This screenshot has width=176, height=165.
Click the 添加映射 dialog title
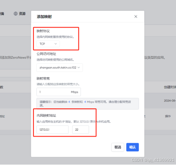click(44, 17)
